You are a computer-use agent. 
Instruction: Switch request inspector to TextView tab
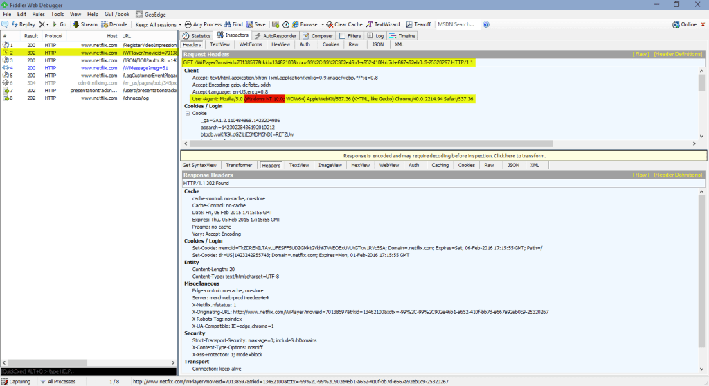coord(219,44)
